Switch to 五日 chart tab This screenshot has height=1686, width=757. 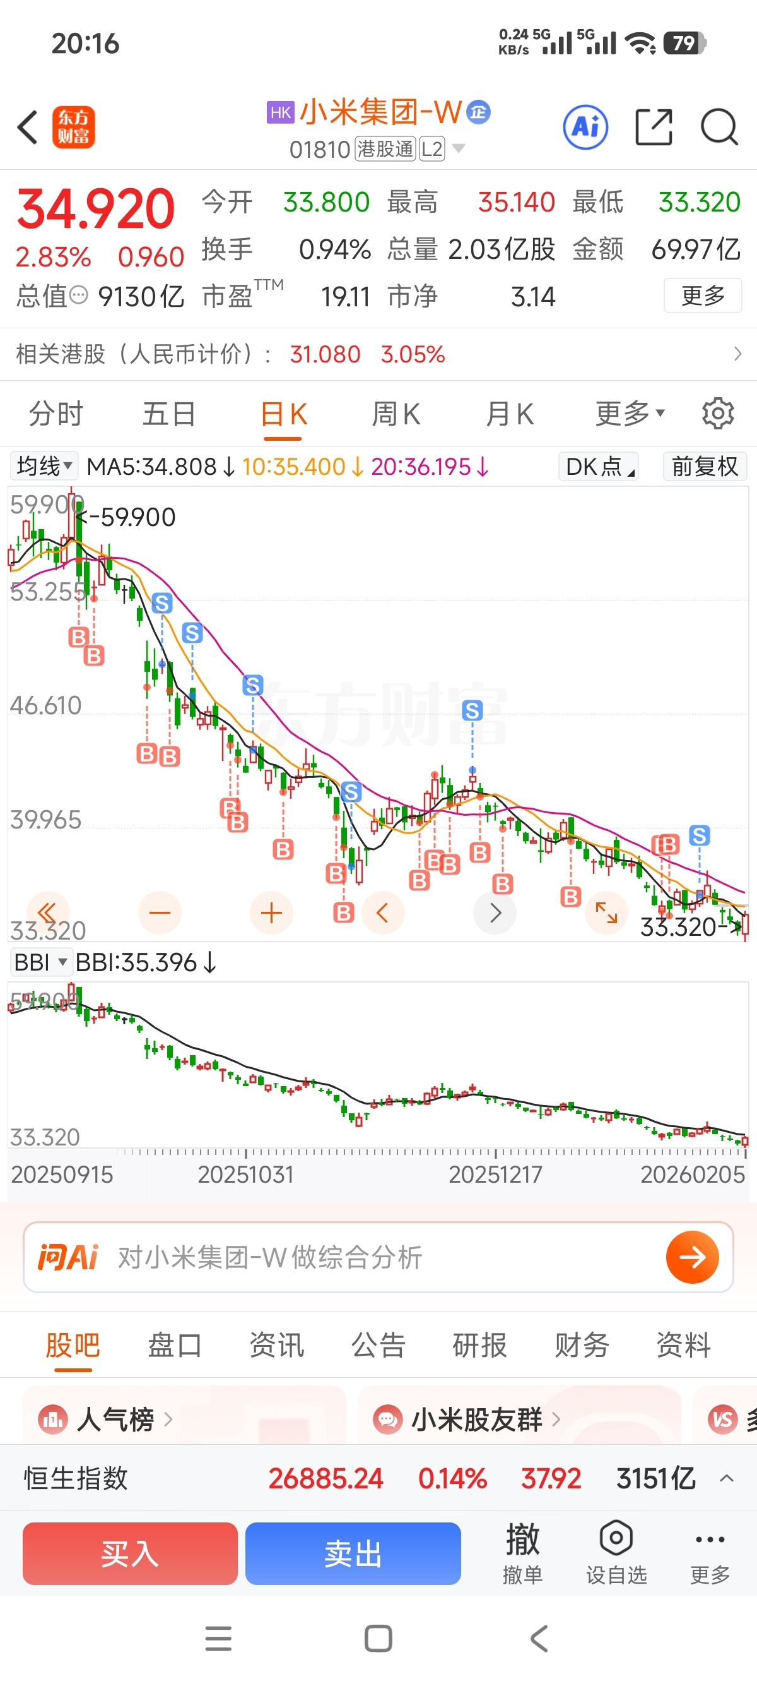(169, 414)
